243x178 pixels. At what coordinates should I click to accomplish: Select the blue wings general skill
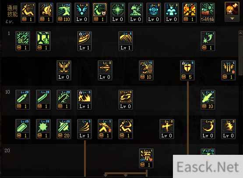pyautogui.click(x=82, y=13)
